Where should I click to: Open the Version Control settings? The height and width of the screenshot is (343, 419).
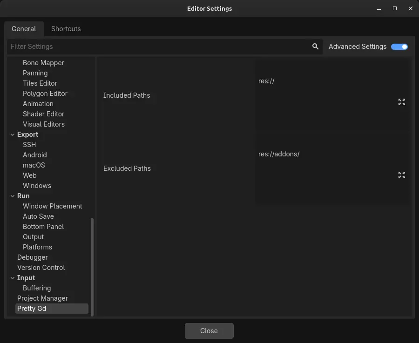(41, 268)
